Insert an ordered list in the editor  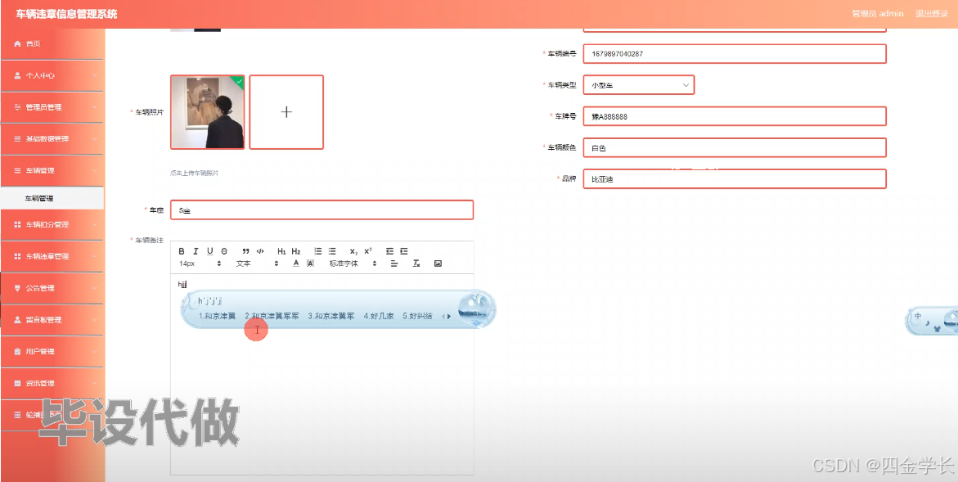click(x=317, y=251)
